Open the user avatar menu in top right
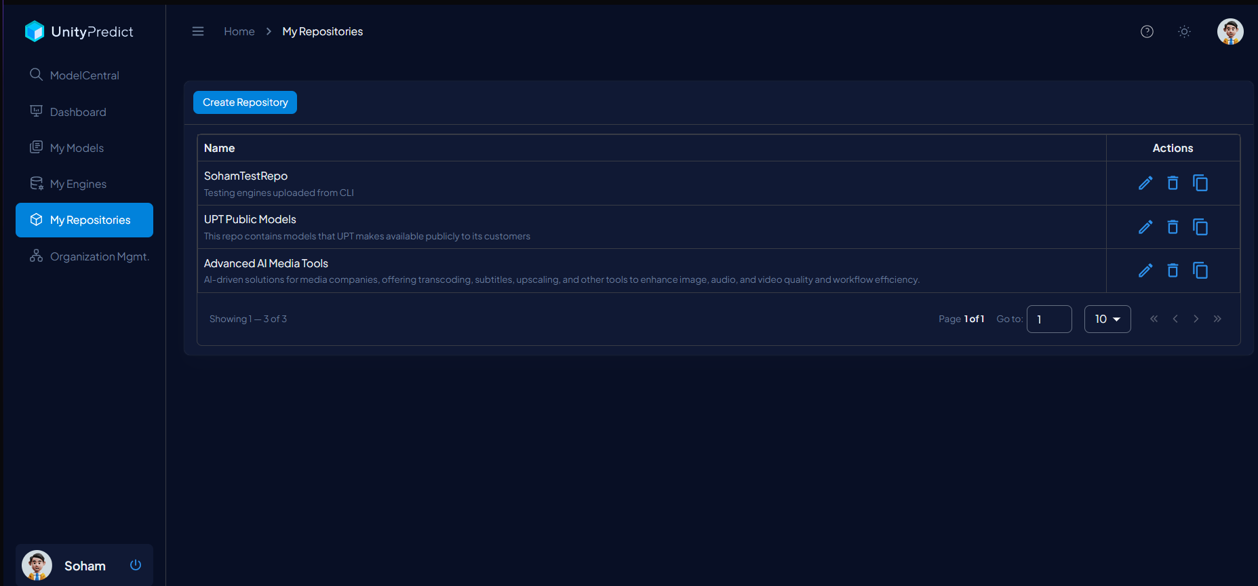Image resolution: width=1258 pixels, height=586 pixels. pyautogui.click(x=1230, y=32)
